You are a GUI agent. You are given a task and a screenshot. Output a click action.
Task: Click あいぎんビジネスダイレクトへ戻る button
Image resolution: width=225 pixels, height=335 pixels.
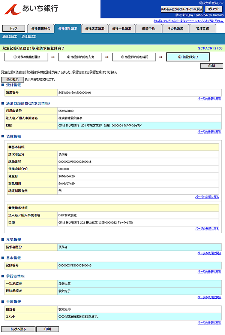pos(181,9)
